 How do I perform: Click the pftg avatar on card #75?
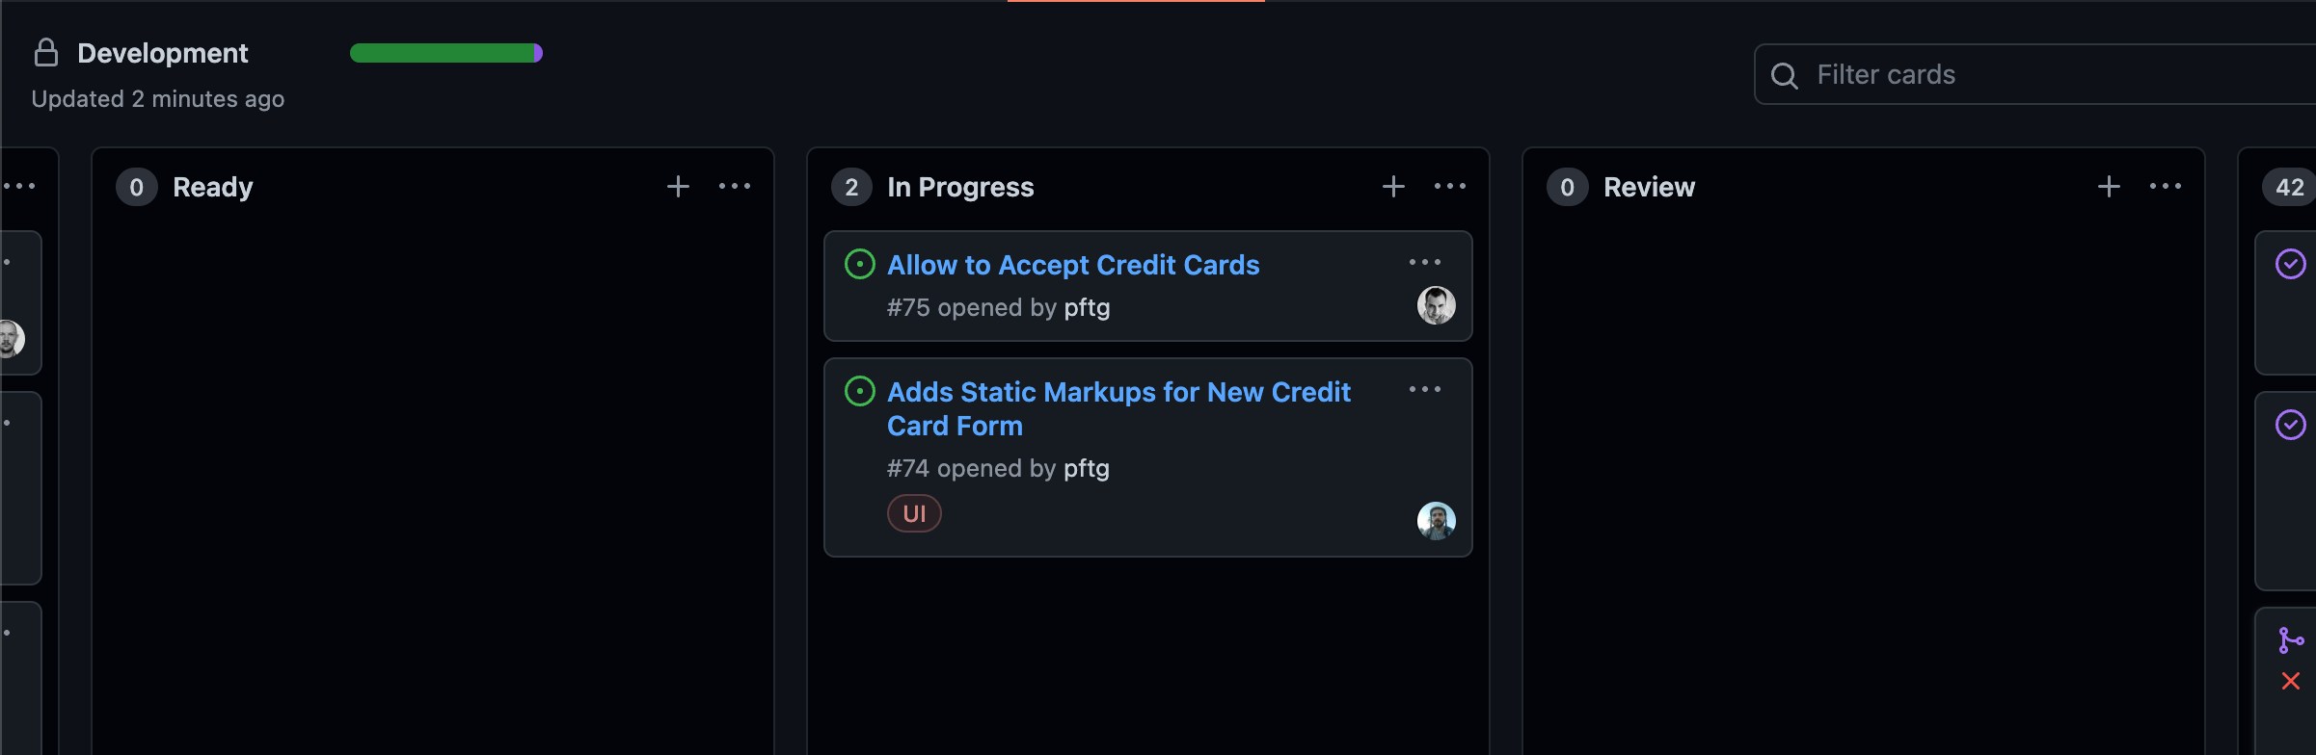pyautogui.click(x=1437, y=304)
